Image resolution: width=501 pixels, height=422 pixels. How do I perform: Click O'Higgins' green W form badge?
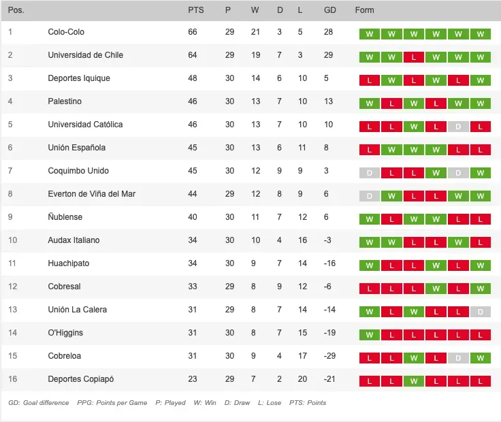coord(370,335)
